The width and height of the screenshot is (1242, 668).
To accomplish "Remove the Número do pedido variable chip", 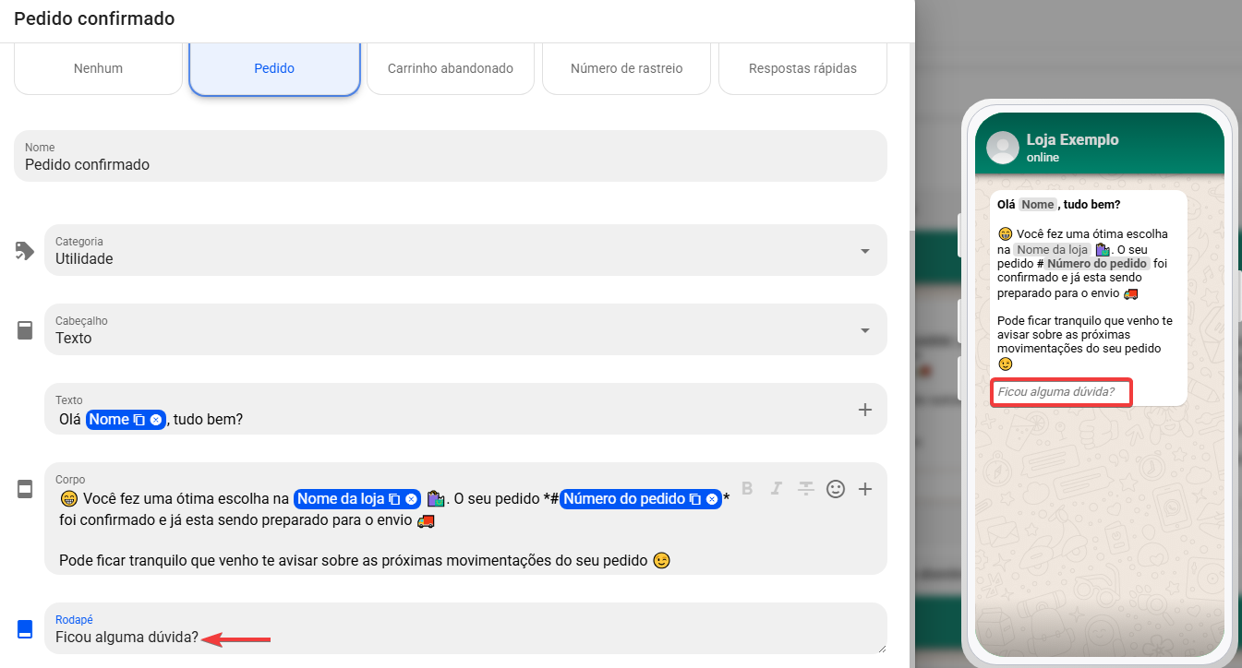I will (x=711, y=499).
